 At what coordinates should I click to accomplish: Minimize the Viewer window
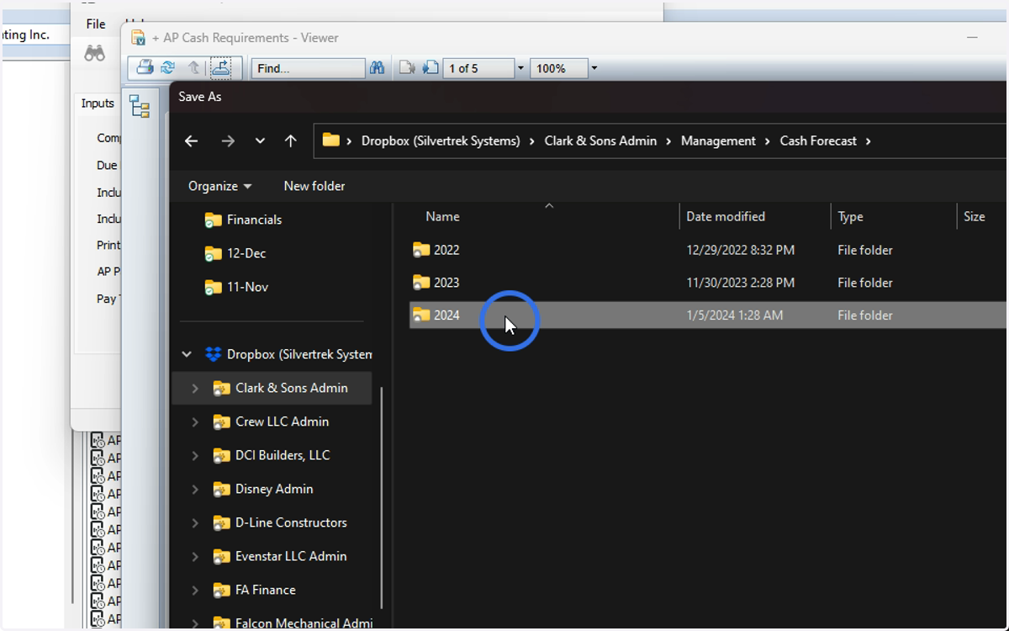[x=972, y=37]
